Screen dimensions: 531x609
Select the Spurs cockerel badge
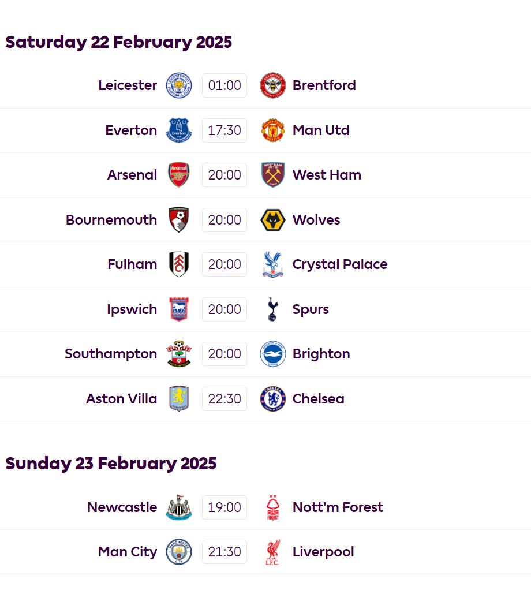click(x=273, y=309)
